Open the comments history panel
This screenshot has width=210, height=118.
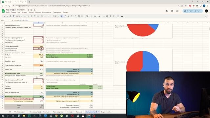(172, 11)
